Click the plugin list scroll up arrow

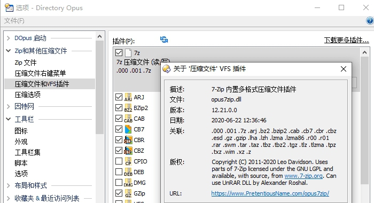coord(364,52)
